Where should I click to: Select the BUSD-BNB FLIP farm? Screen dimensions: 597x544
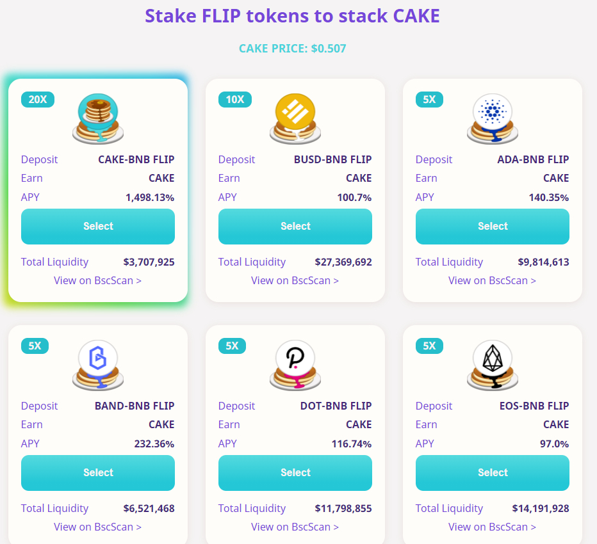tap(295, 227)
